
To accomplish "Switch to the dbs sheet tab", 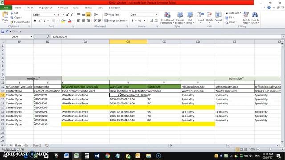I will click(27, 145).
